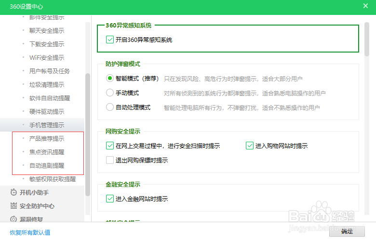
Task: Select WiFi安全提示 sidebar item
Action: (47, 57)
